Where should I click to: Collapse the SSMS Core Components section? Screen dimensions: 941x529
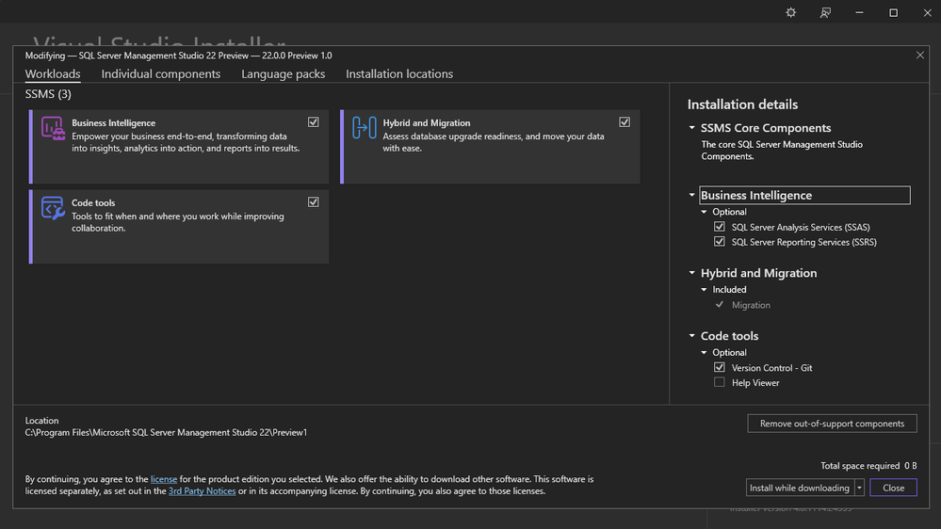tap(692, 128)
